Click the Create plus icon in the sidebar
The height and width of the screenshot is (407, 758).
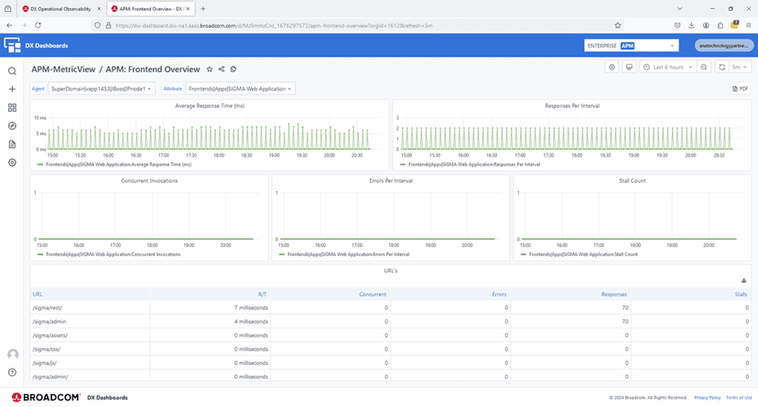coord(12,90)
